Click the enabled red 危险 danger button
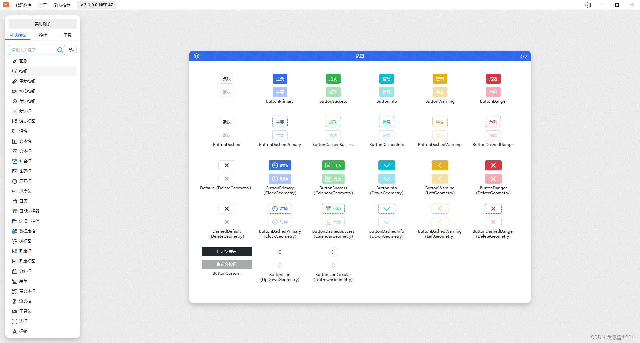The width and height of the screenshot is (640, 343). coord(493,79)
